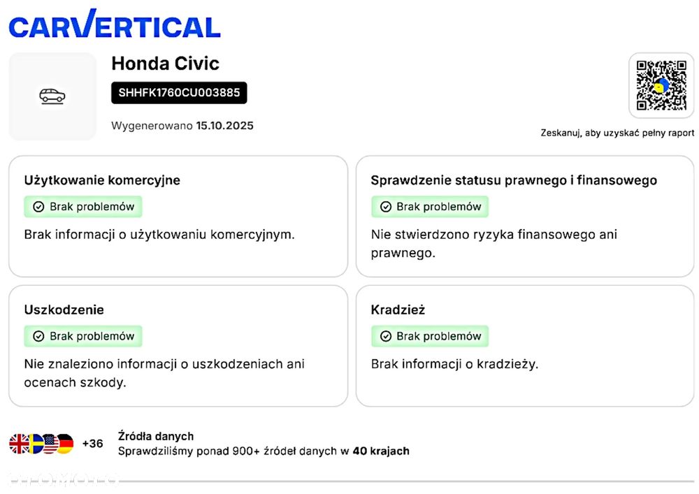Click the car placeholder icon
699x494 pixels.
(52, 96)
